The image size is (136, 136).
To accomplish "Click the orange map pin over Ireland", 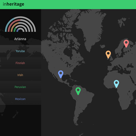I will 108,55.
